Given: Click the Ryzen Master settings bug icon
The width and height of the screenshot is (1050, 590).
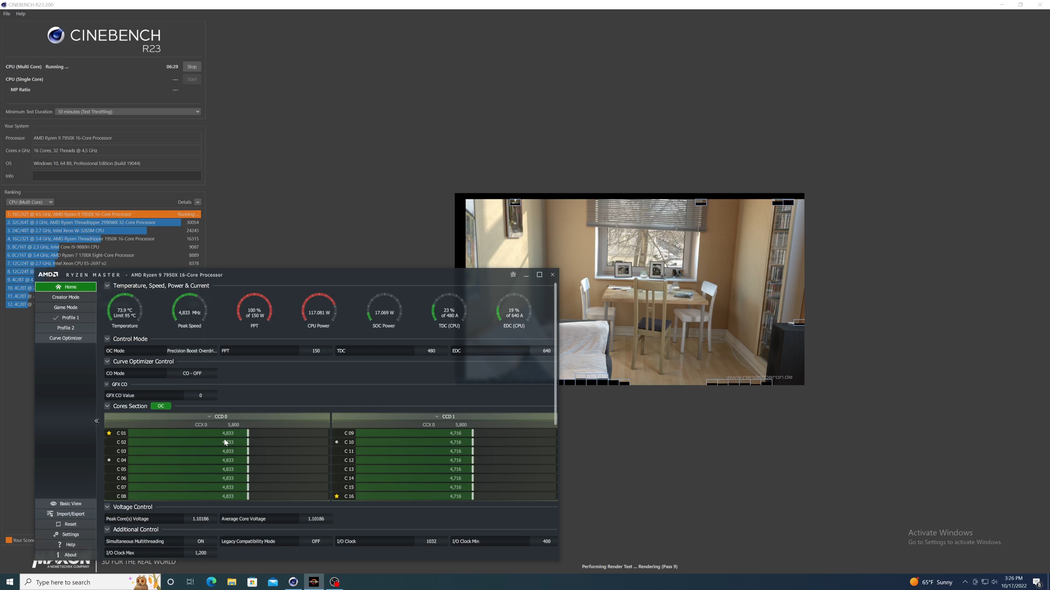Looking at the screenshot, I should [x=513, y=275].
